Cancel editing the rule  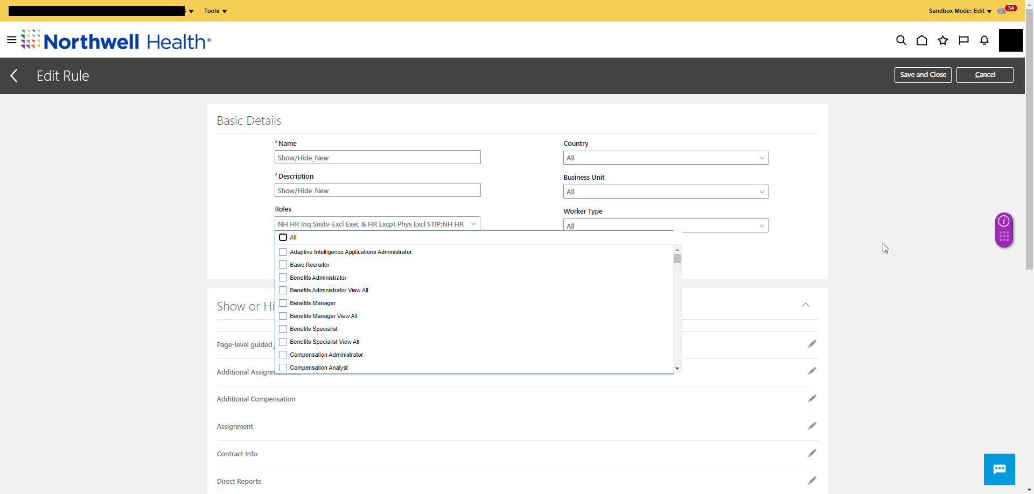pyautogui.click(x=984, y=75)
